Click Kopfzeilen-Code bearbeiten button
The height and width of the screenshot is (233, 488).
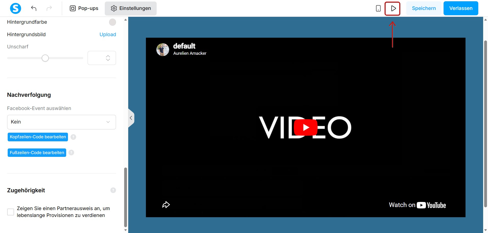[x=38, y=137]
